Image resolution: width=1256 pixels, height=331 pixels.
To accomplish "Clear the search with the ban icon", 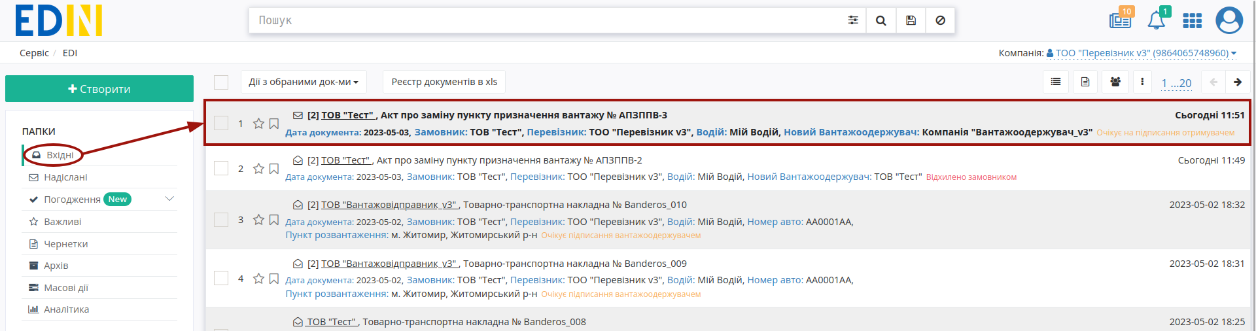I will (940, 20).
